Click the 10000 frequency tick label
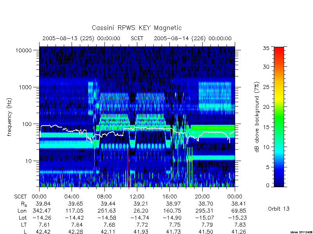The image size is (313, 234). point(23,51)
